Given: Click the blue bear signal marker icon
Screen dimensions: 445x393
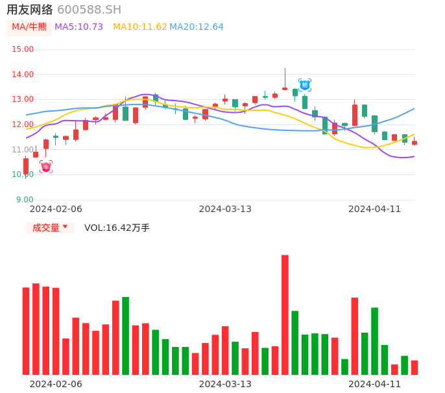Looking at the screenshot, I should [305, 85].
